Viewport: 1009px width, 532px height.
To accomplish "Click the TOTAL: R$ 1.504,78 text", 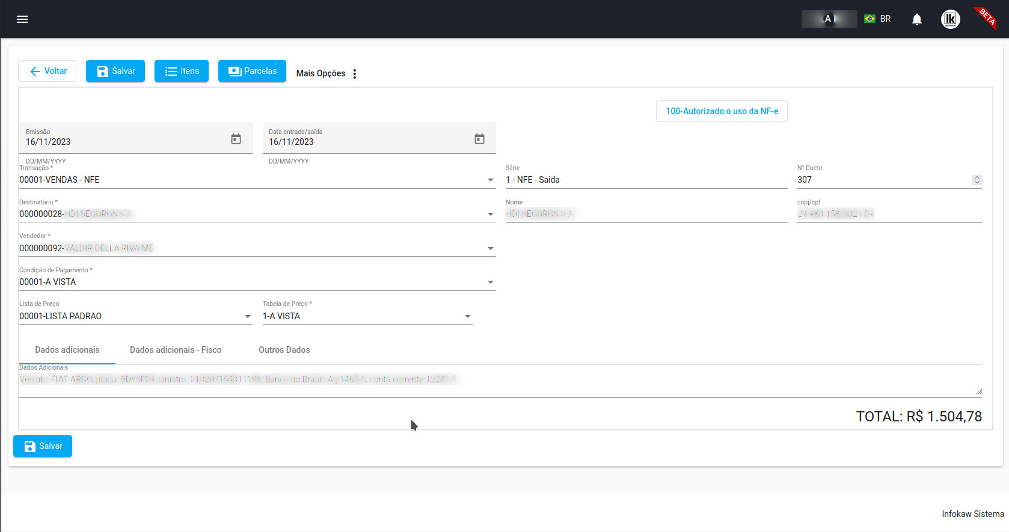I will (919, 417).
